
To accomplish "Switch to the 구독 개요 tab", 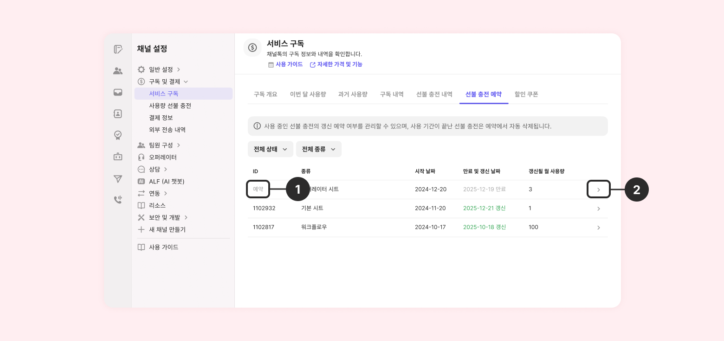I will [265, 95].
